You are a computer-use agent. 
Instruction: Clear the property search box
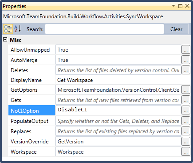point(176,29)
